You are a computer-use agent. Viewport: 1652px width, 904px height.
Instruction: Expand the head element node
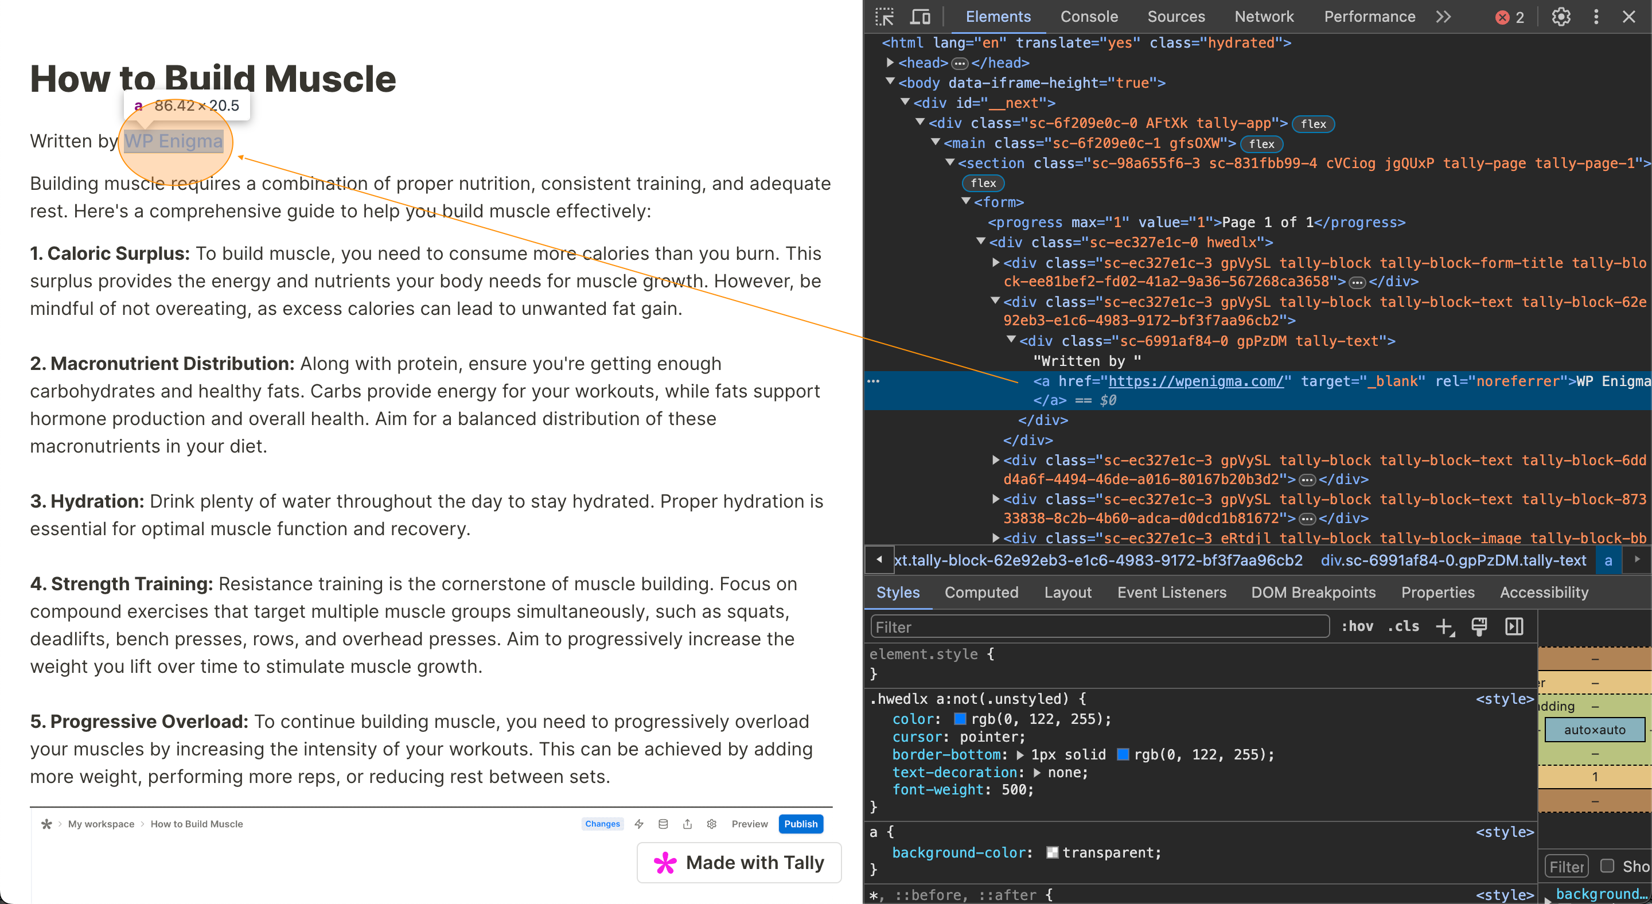pos(890,62)
